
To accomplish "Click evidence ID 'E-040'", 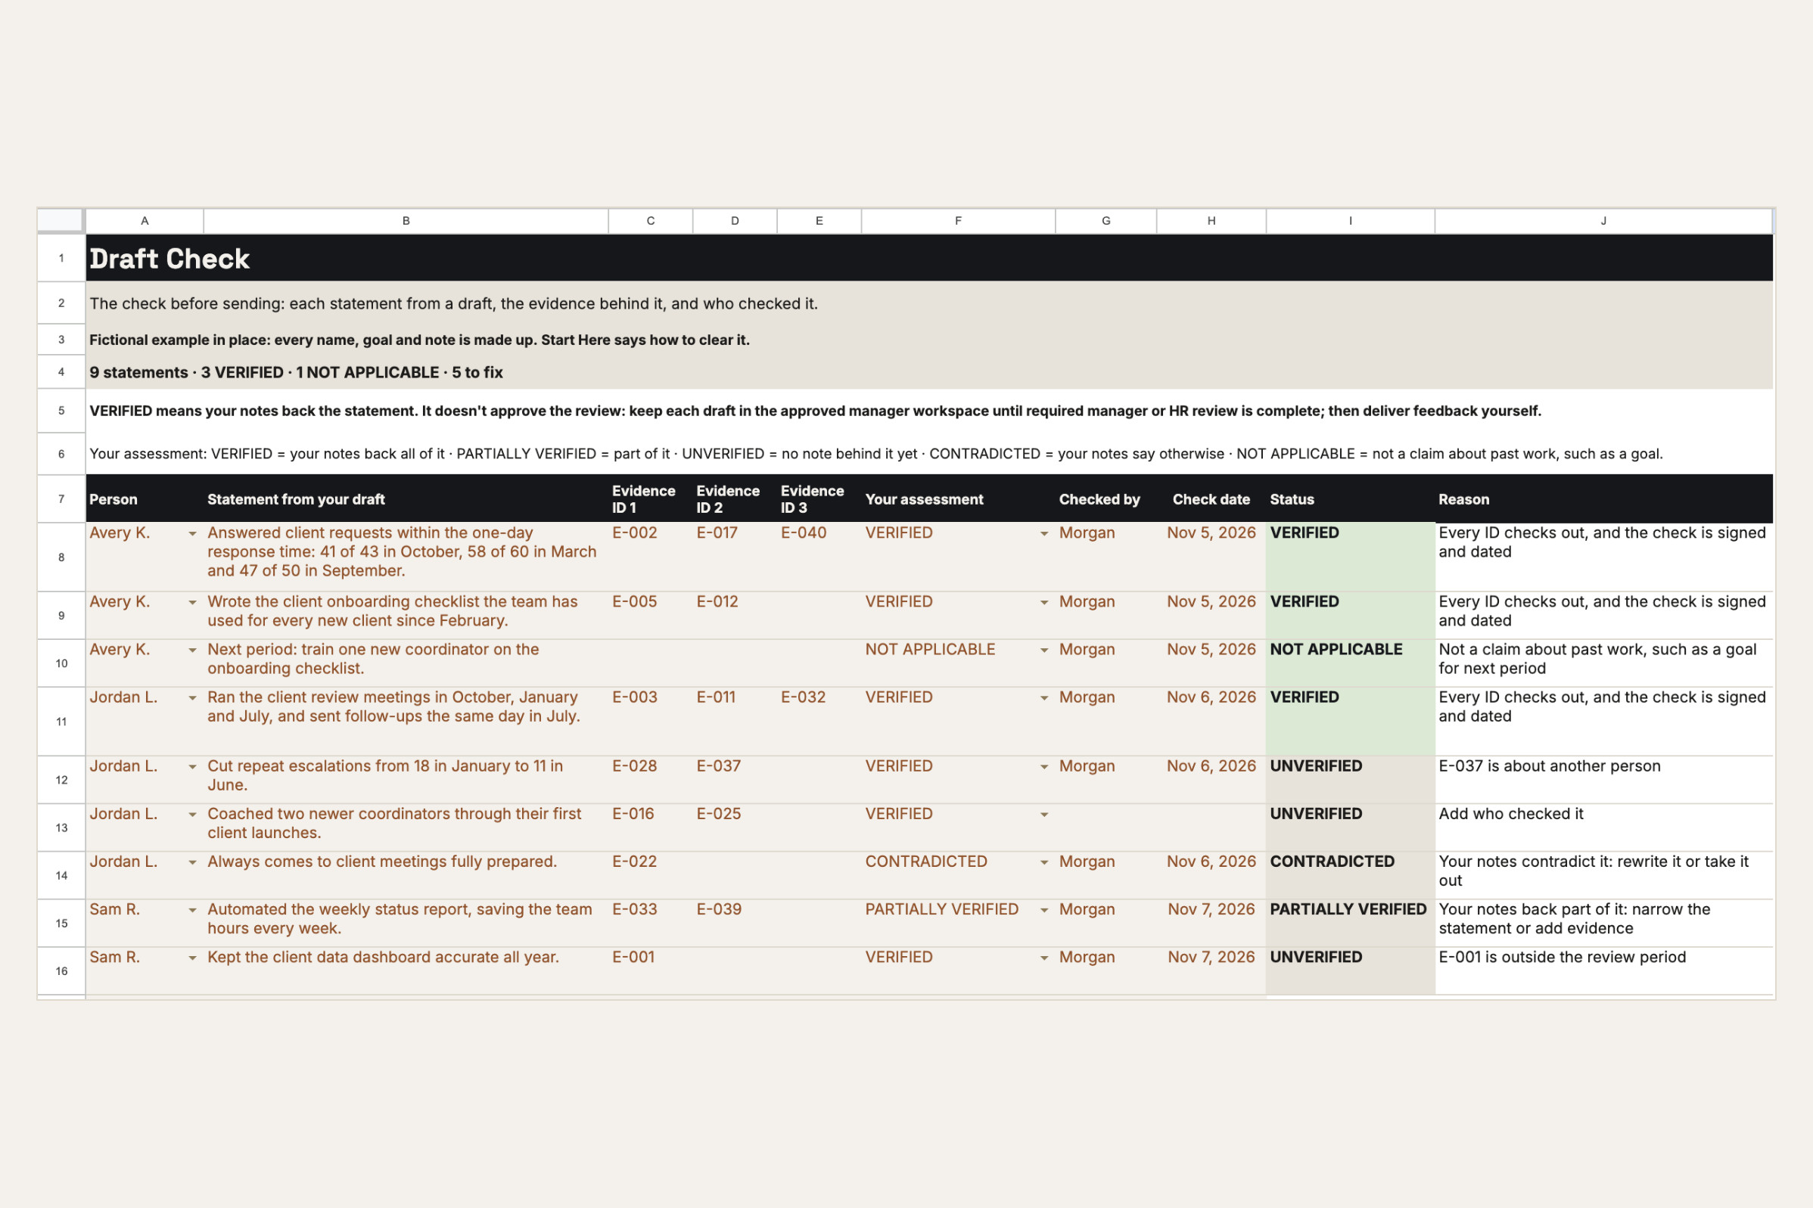I will click(804, 533).
